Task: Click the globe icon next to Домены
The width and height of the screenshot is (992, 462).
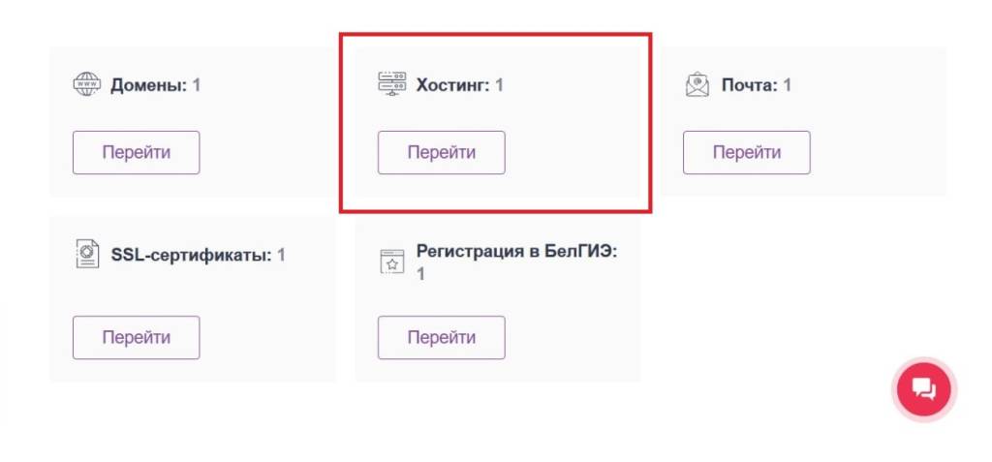Action: point(87,84)
